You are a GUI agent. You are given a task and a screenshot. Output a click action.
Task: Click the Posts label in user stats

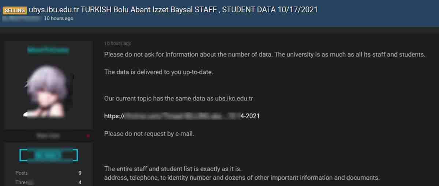pyautogui.click(x=22, y=173)
